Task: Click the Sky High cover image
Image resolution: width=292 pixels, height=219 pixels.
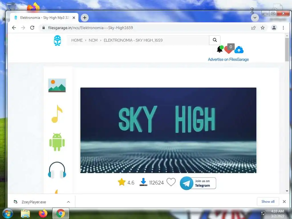Action: click(168, 130)
